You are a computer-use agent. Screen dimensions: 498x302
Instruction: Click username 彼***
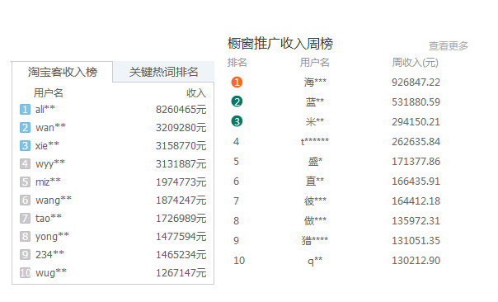click(x=315, y=201)
